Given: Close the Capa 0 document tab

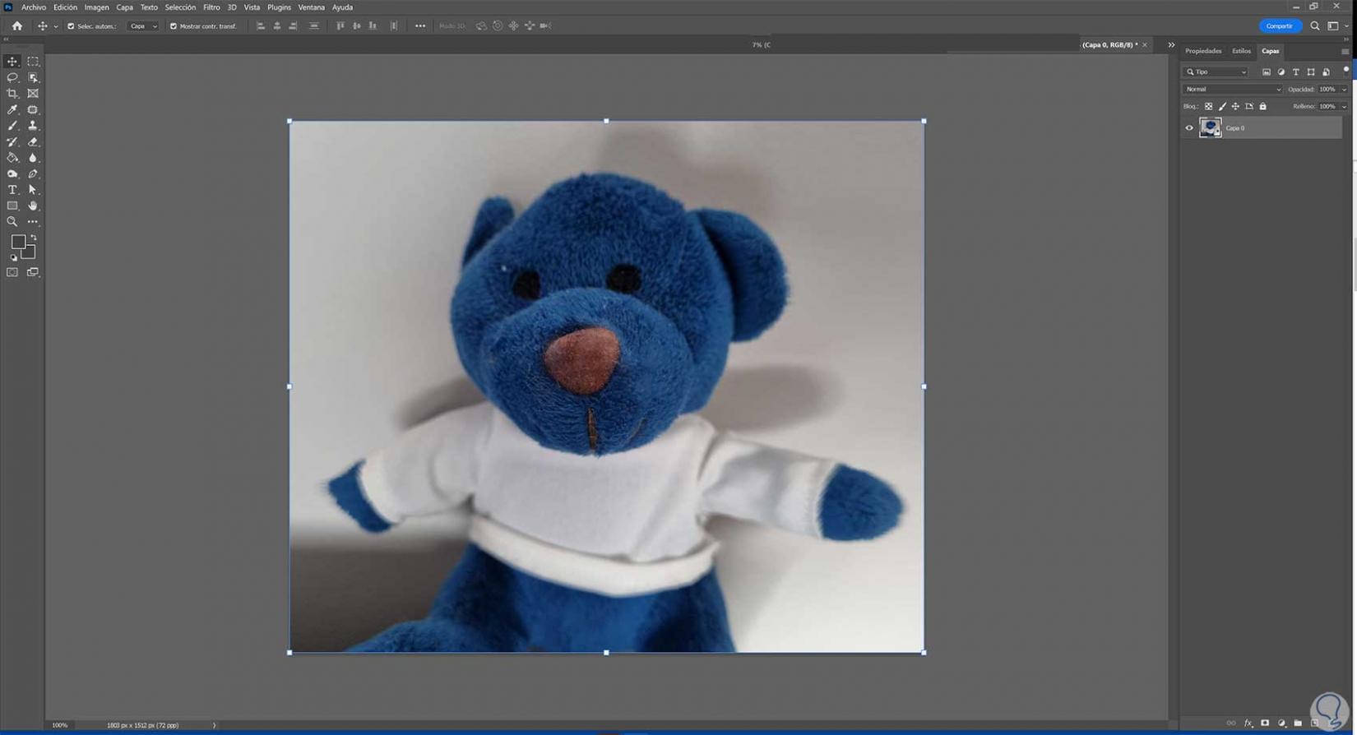Looking at the screenshot, I should click(x=1145, y=45).
